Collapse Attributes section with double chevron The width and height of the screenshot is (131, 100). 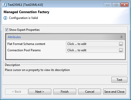[x=121, y=37]
